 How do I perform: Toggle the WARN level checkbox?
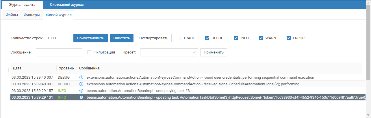coord(261,38)
